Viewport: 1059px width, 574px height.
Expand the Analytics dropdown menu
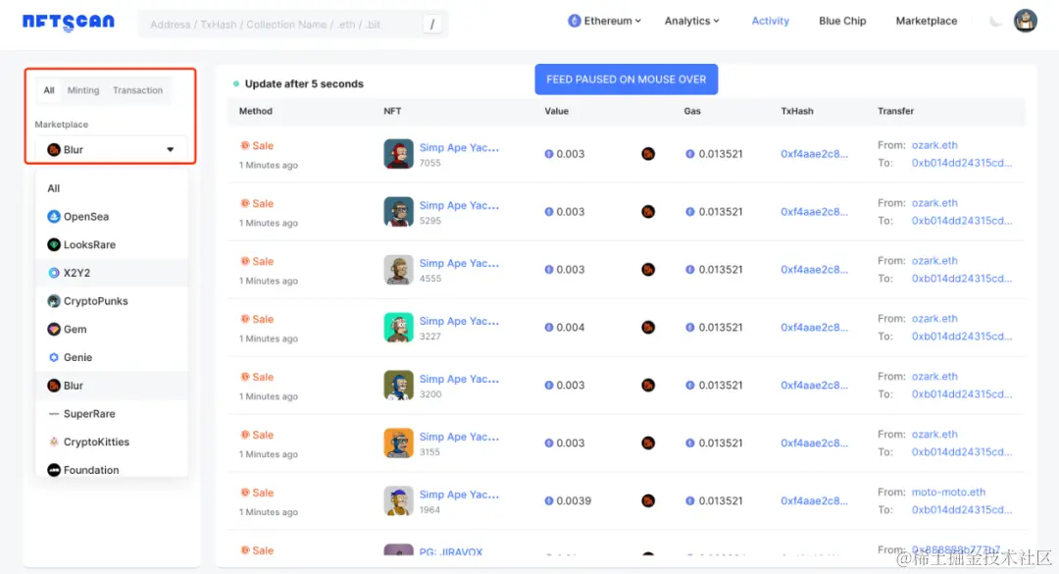coord(691,21)
